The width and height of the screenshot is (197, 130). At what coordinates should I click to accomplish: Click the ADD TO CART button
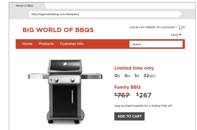pos(129,116)
